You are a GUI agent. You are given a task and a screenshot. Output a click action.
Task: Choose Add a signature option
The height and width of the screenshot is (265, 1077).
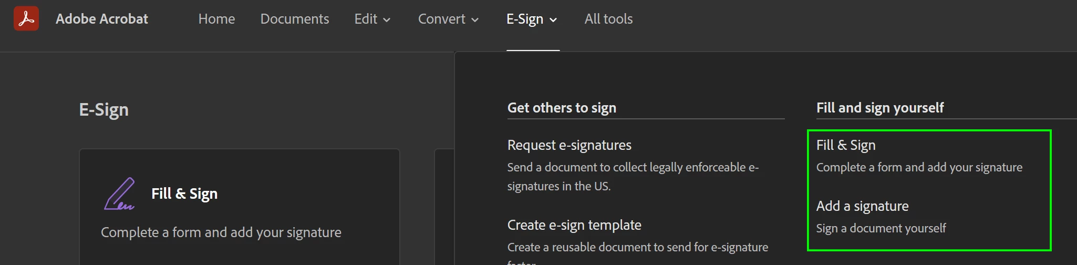(x=862, y=206)
